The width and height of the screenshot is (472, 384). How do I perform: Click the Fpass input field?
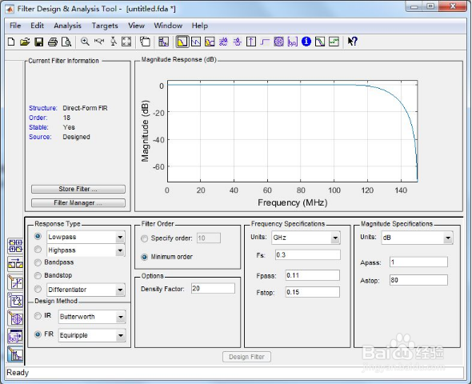tap(313, 275)
